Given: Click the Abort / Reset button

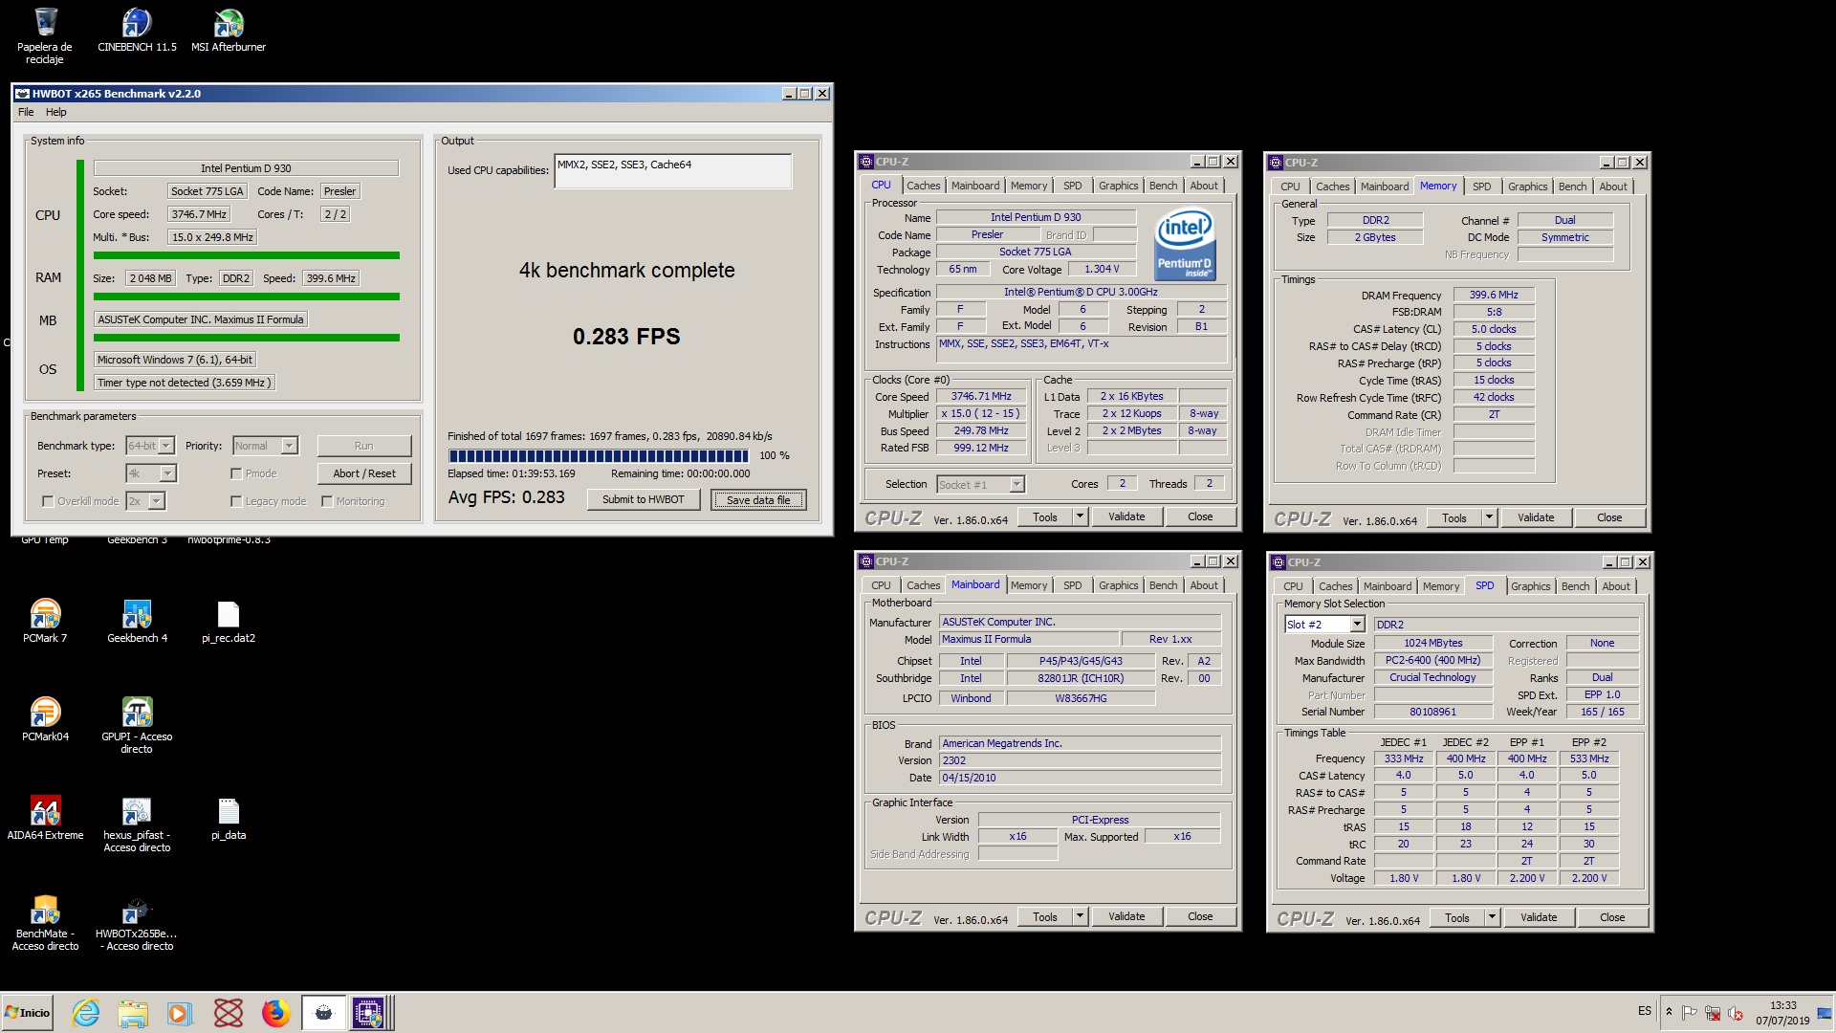Looking at the screenshot, I should coord(364,473).
